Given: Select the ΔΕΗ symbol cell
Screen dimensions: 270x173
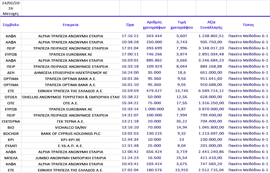Looking at the screenshot, I should tap(11, 73).
